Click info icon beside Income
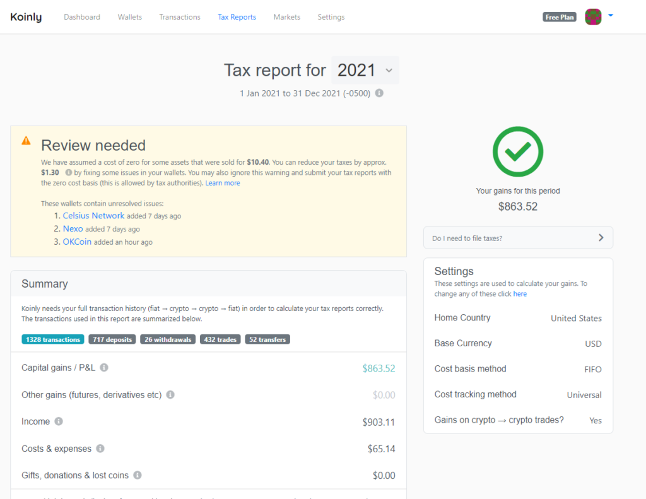The width and height of the screenshot is (646, 499). (59, 421)
